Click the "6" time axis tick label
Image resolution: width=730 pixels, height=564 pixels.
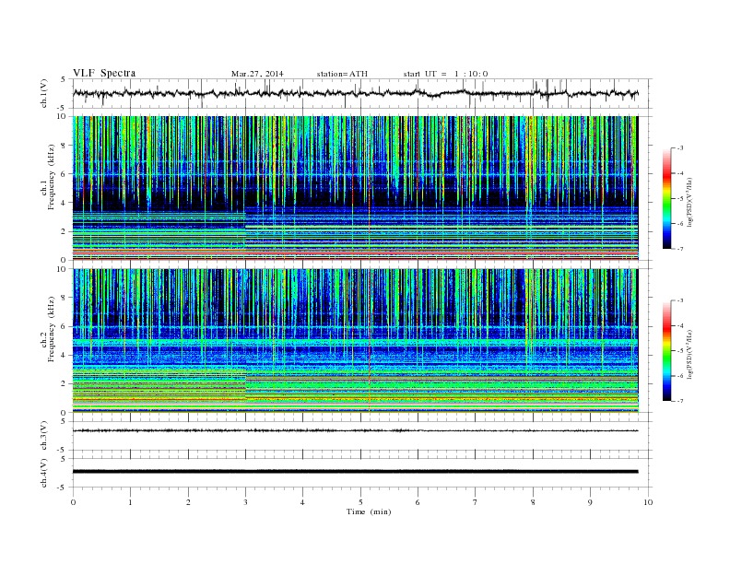coord(418,502)
